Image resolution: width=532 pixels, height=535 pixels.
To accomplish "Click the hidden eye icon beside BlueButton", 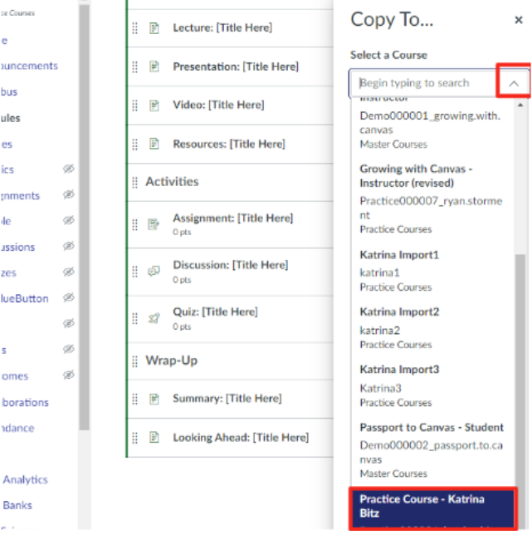I will 69,298.
